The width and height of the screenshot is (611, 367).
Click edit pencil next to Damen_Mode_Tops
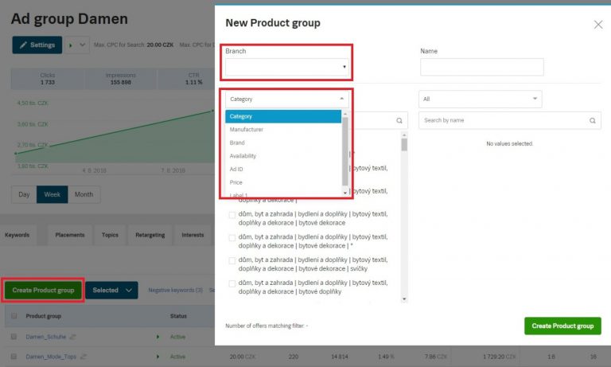pyautogui.click(x=83, y=357)
